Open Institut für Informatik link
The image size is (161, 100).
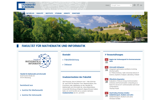32,95
